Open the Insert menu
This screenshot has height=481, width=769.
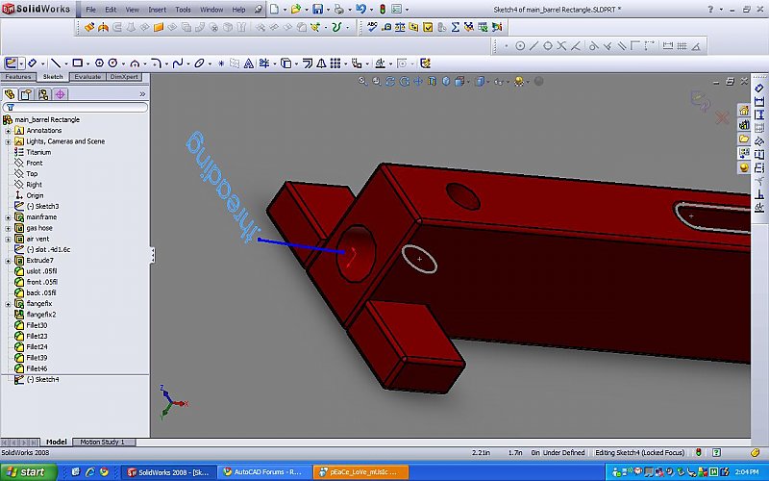pyautogui.click(x=157, y=9)
